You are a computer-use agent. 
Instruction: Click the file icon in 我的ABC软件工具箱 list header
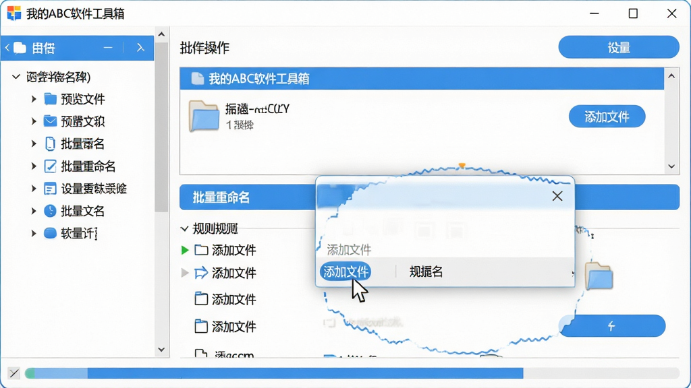198,79
